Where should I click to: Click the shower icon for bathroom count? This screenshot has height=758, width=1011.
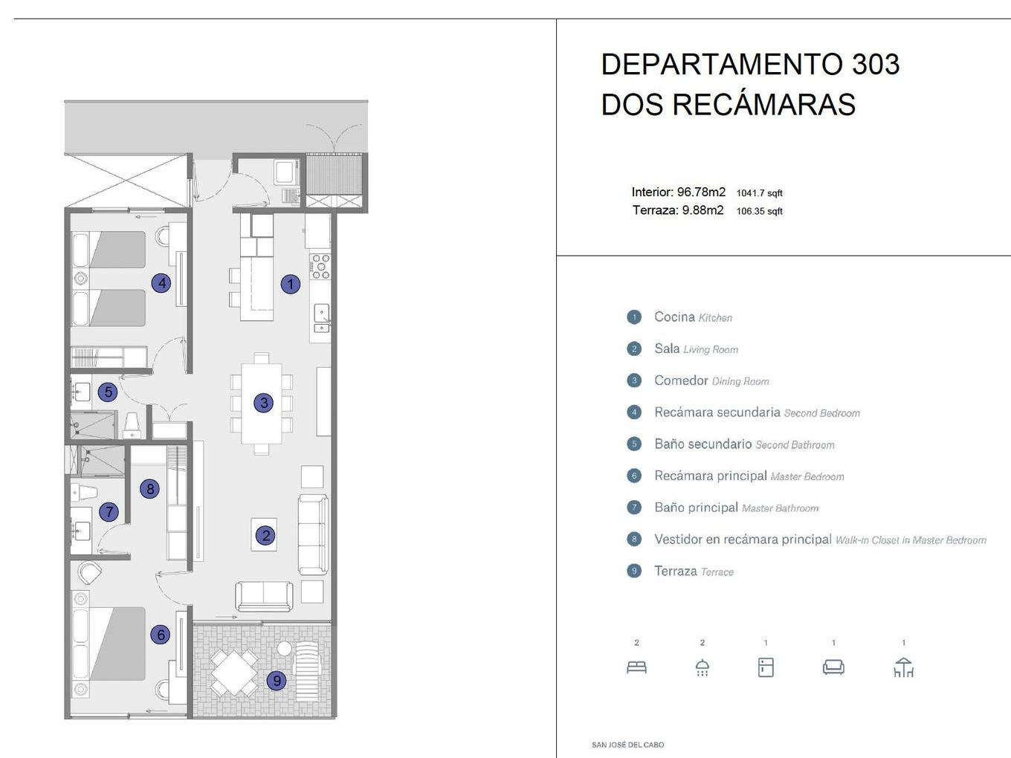point(702,667)
